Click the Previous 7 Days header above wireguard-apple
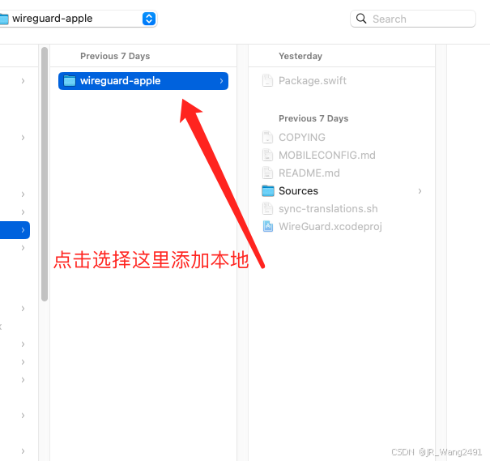490x461 pixels. tap(115, 56)
